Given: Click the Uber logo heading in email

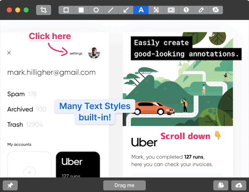Looking at the screenshot, I should 144,142.
